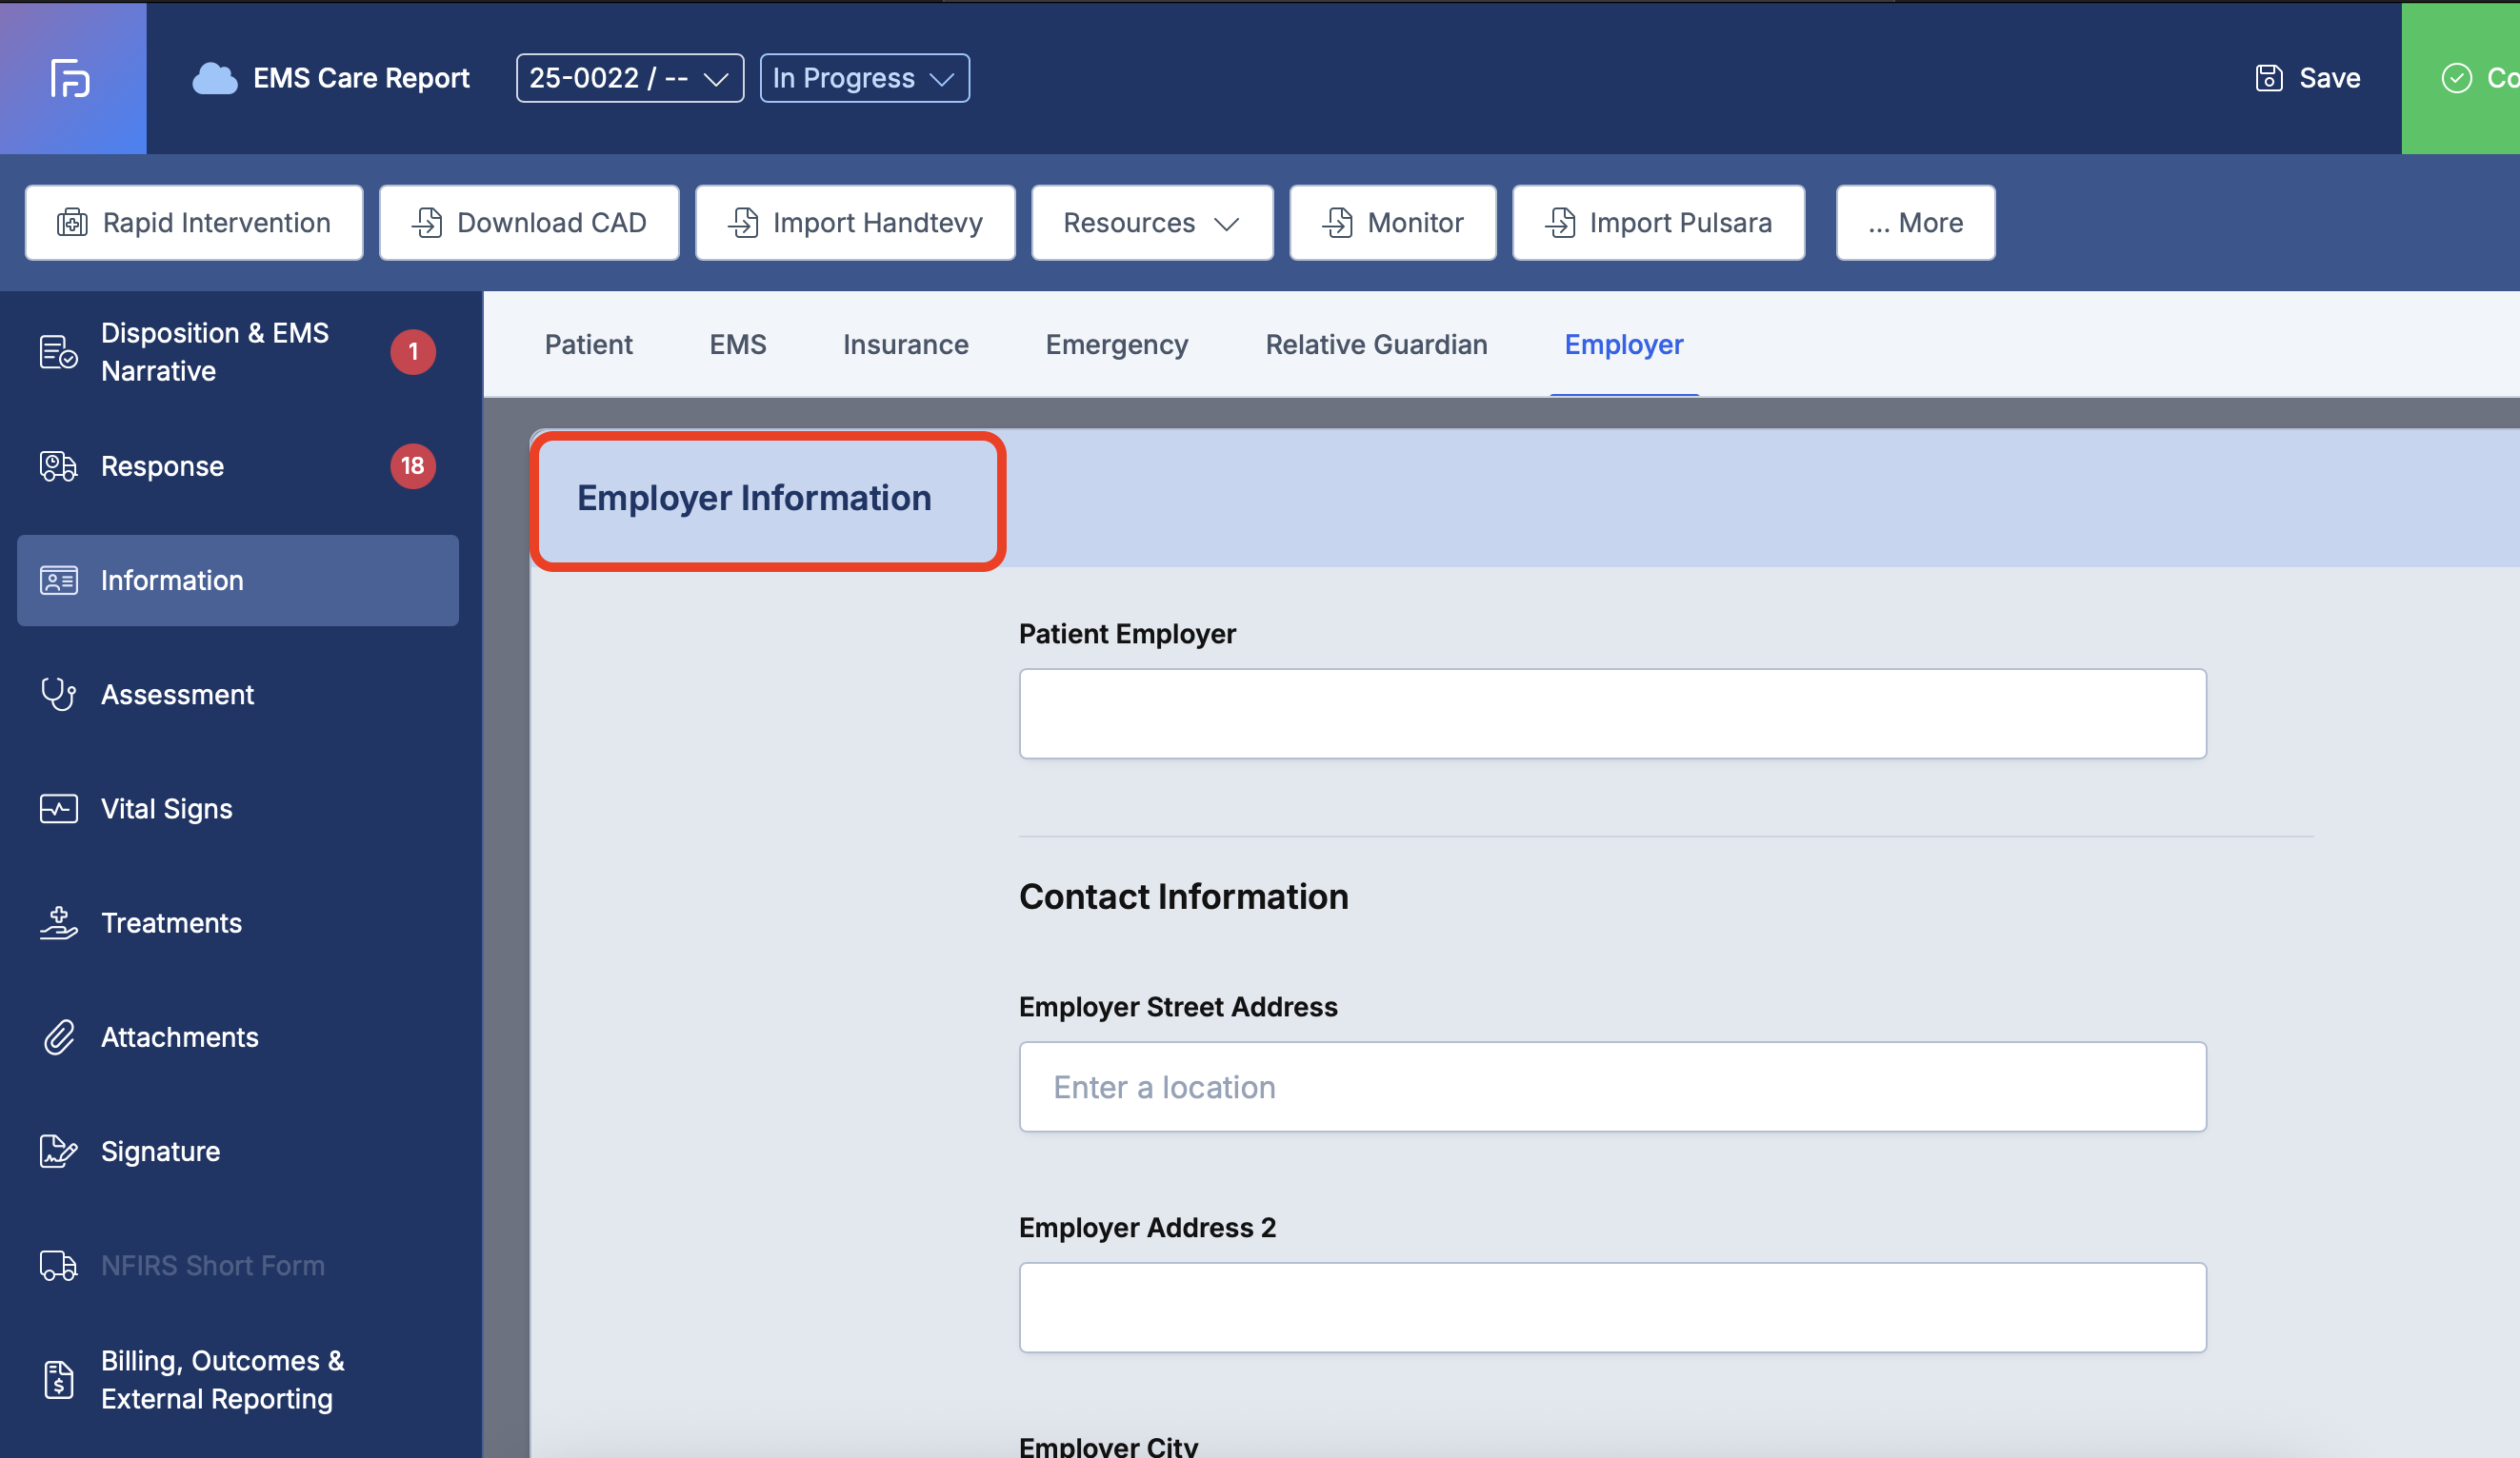Click the Save disk icon
The height and width of the screenshot is (1458, 2520).
(x=2268, y=78)
